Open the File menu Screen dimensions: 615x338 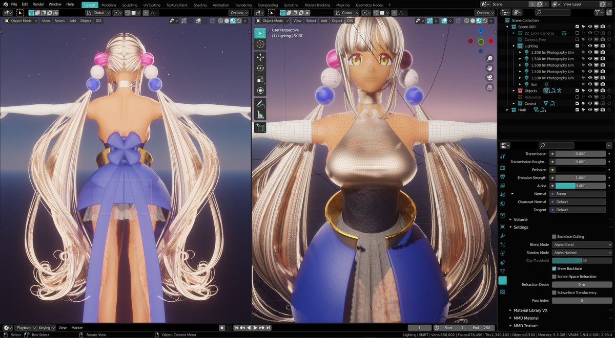pyautogui.click(x=14, y=4)
